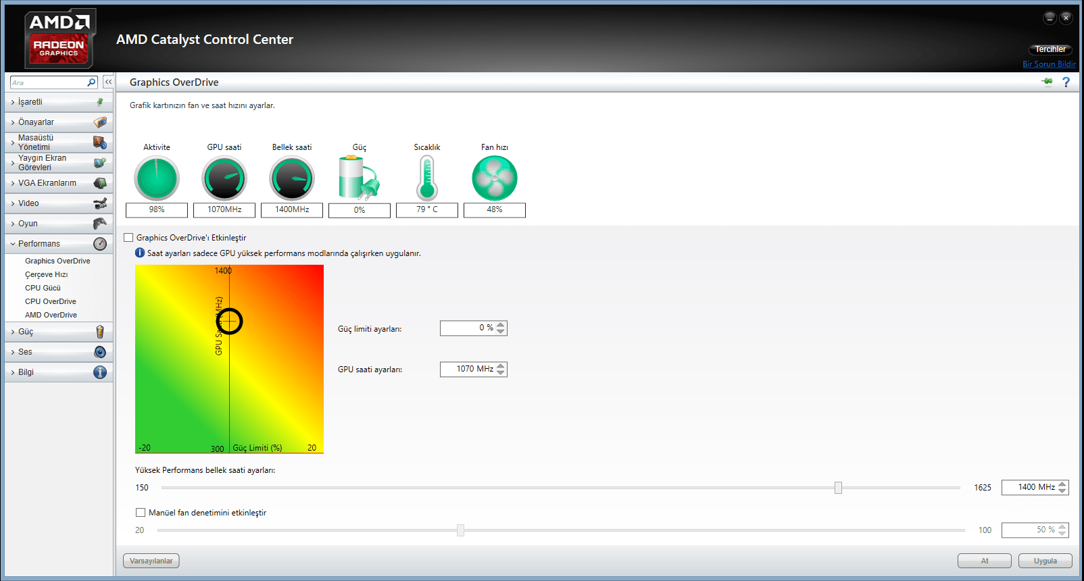Click the Güç battery plug gauge icon
Screen dimensions: 1084x581
click(359, 178)
